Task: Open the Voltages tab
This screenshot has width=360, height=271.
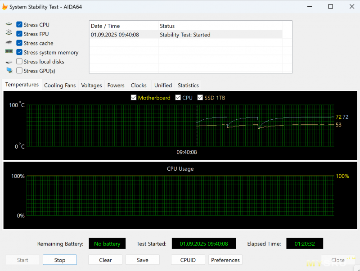Action: click(91, 86)
